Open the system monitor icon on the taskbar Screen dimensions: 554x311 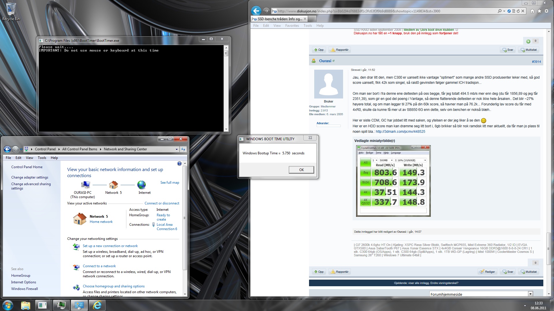click(x=61, y=305)
